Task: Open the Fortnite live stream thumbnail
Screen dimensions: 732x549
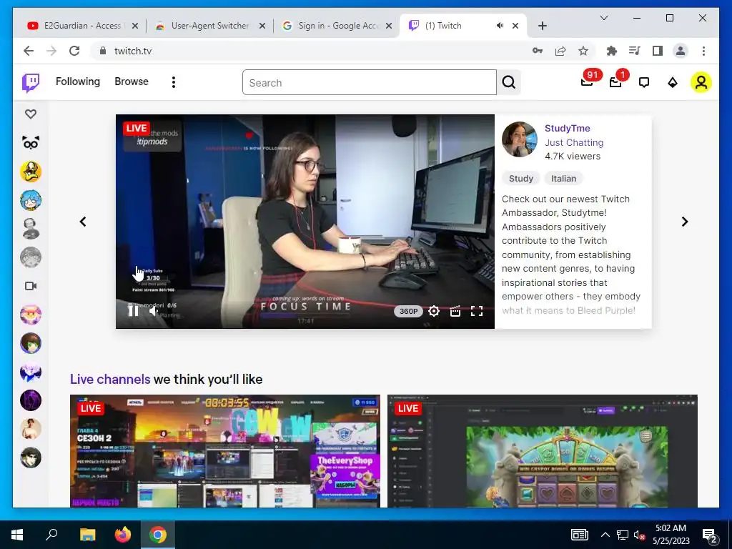Action: (x=225, y=451)
